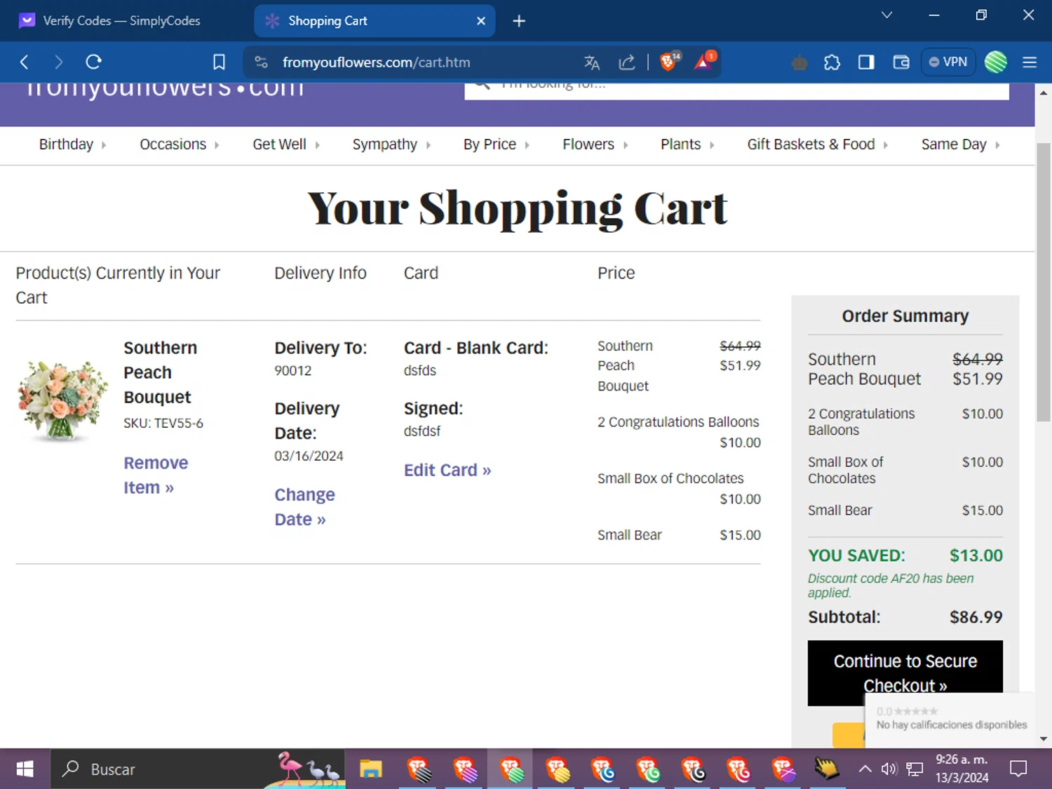
Task: Go back using the browser back arrow
Action: coord(24,62)
